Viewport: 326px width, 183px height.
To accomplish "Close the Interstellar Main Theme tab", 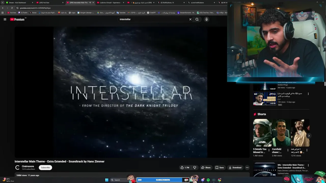I will pos(93,3).
